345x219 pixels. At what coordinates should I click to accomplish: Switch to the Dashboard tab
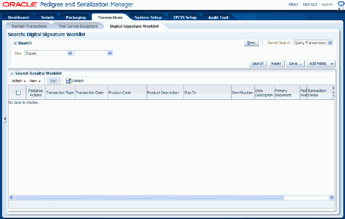(x=19, y=17)
